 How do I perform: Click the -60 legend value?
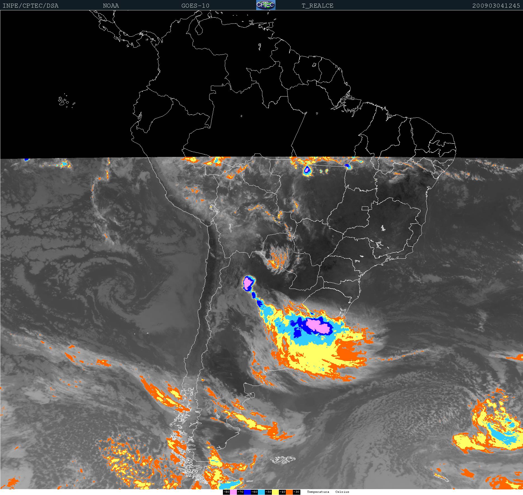pyautogui.click(x=254, y=492)
